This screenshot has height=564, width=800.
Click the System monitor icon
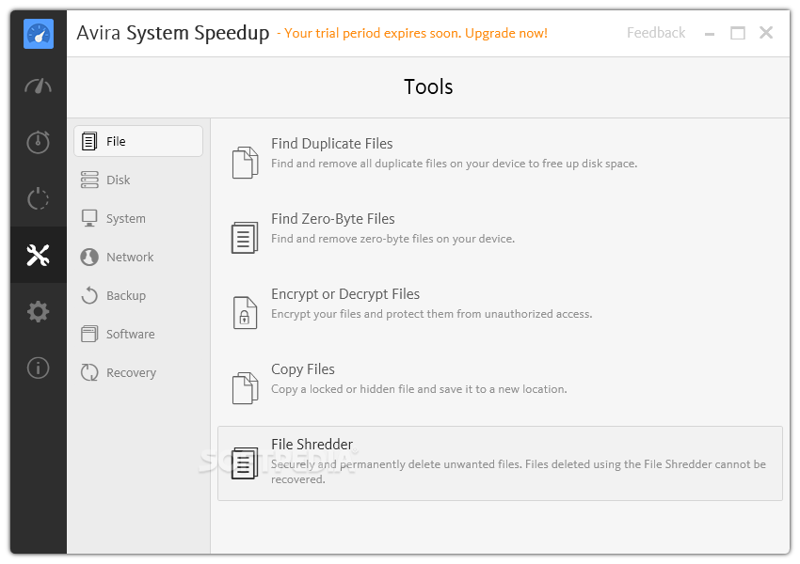pos(89,219)
